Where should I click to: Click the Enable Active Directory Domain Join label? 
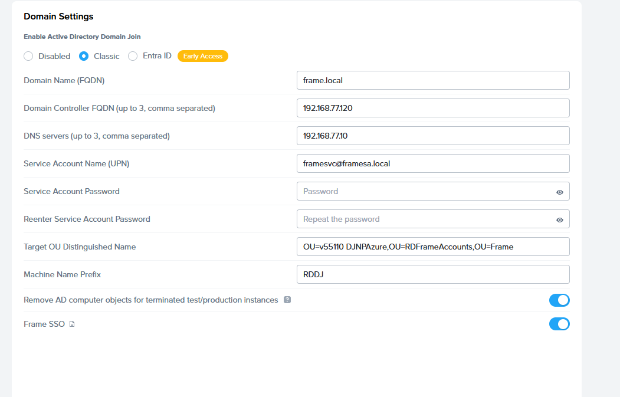point(82,37)
